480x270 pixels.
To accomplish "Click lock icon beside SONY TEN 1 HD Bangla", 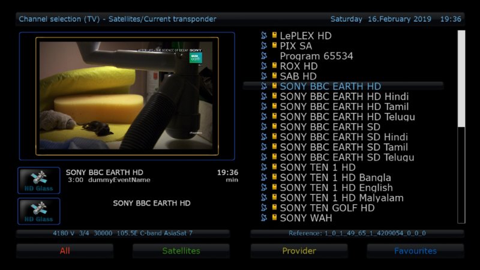I will point(274,176).
